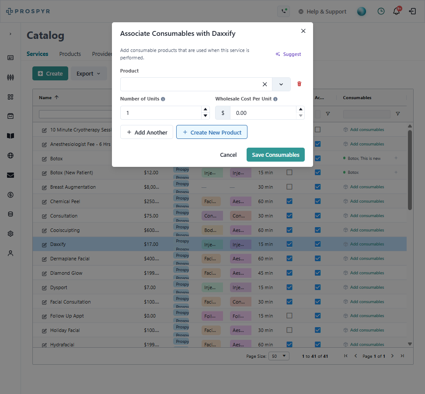The width and height of the screenshot is (425, 394).
Task: Click filter funnel icon in Consumables column
Action: click(x=397, y=114)
